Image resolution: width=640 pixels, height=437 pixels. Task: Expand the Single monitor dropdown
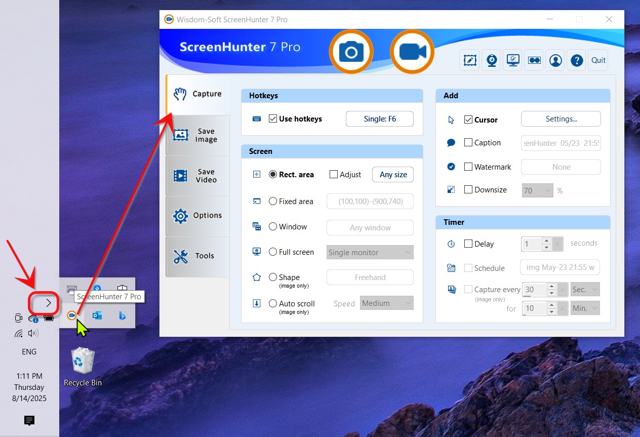tap(370, 252)
